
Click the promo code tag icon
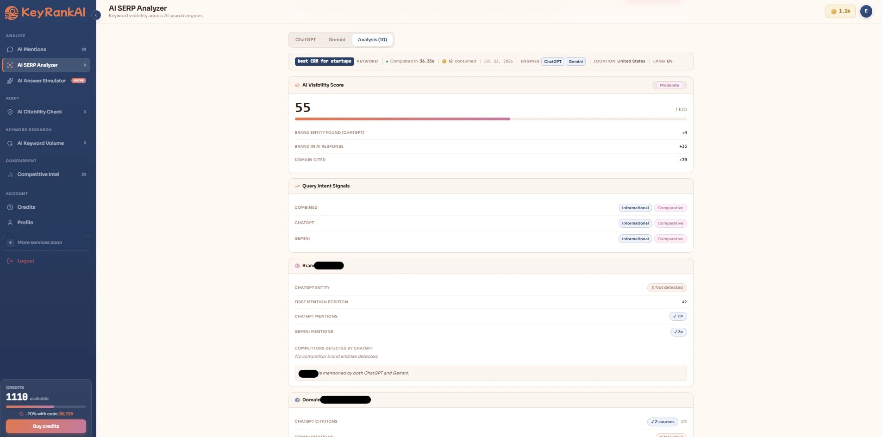(21, 414)
